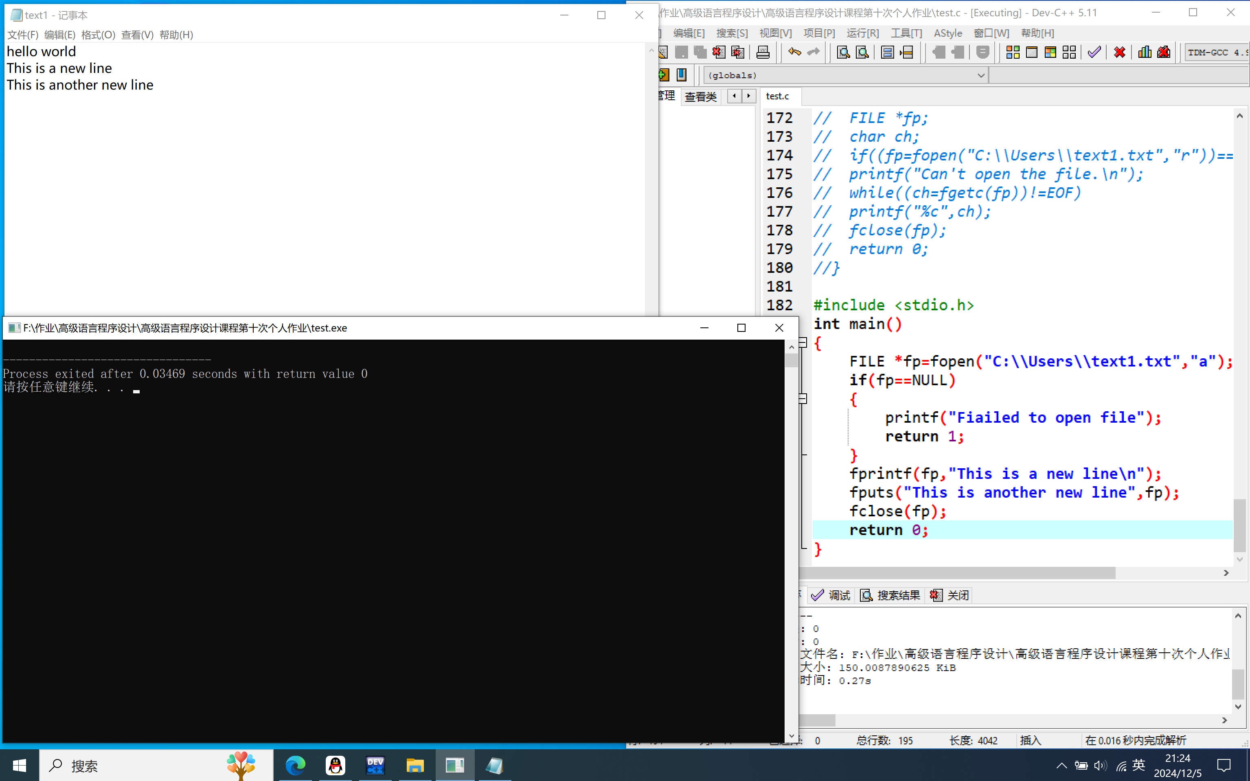Open Microsoft Edge from taskbar
The height and width of the screenshot is (781, 1250).
[x=296, y=765]
